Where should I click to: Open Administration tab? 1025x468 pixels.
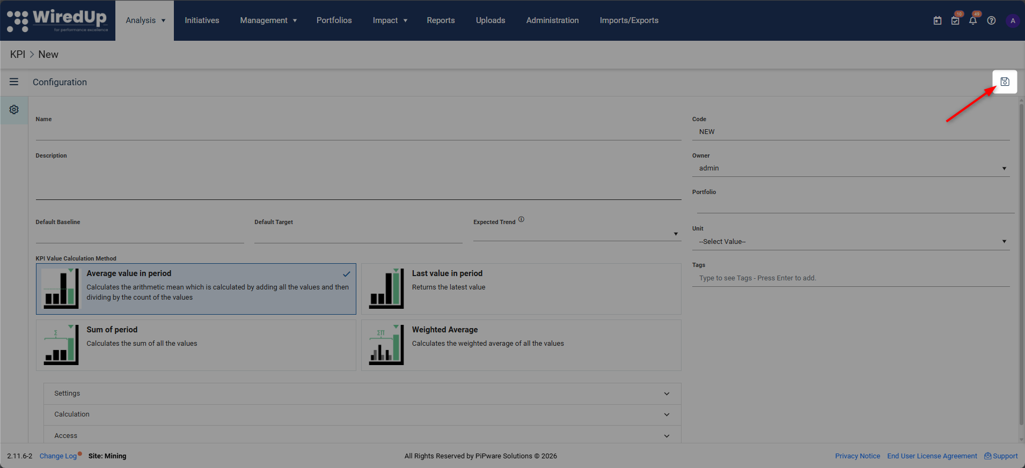(552, 20)
